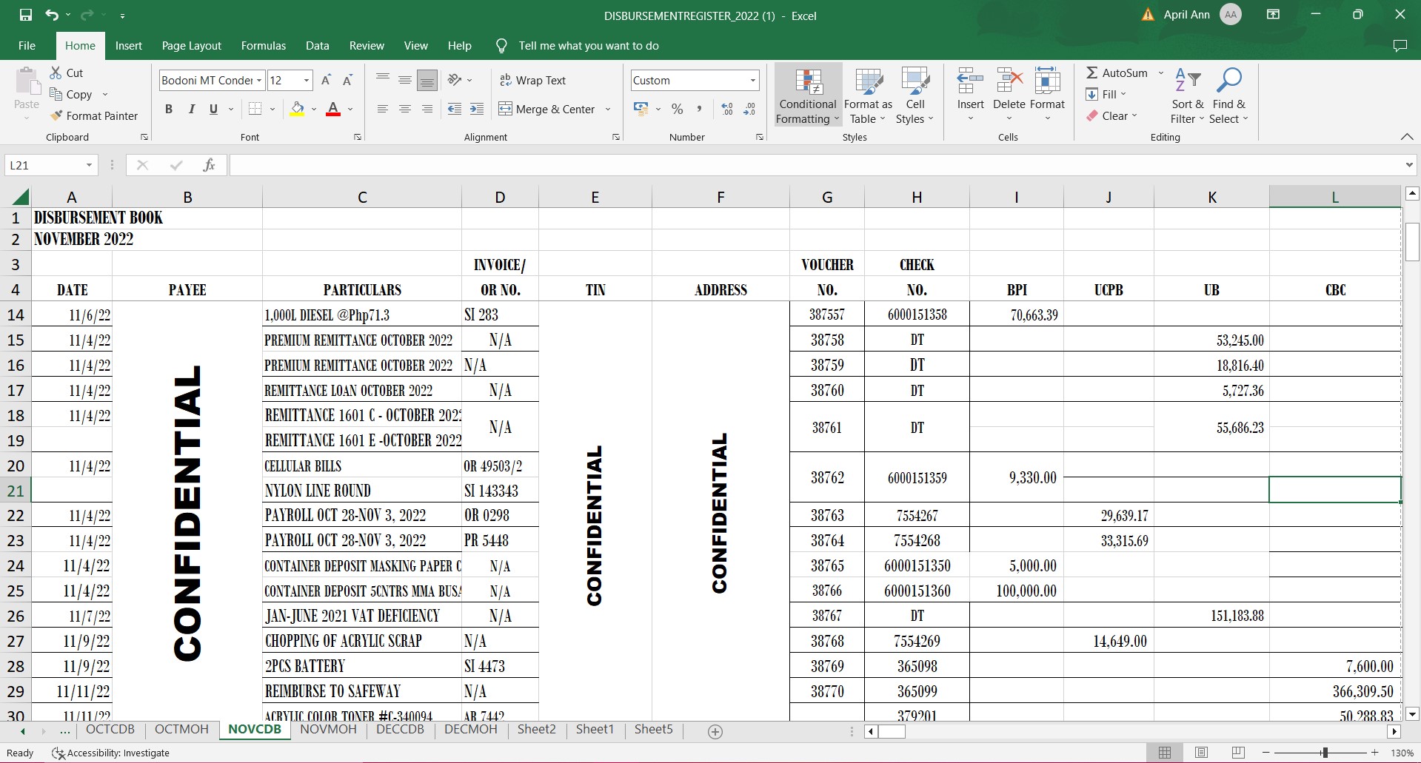Image resolution: width=1421 pixels, height=763 pixels.
Task: Apply accounting number format
Action: coord(641,109)
